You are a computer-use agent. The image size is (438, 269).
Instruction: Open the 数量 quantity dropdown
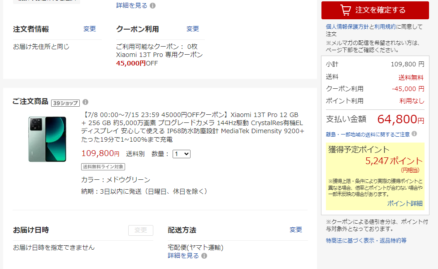(181, 154)
